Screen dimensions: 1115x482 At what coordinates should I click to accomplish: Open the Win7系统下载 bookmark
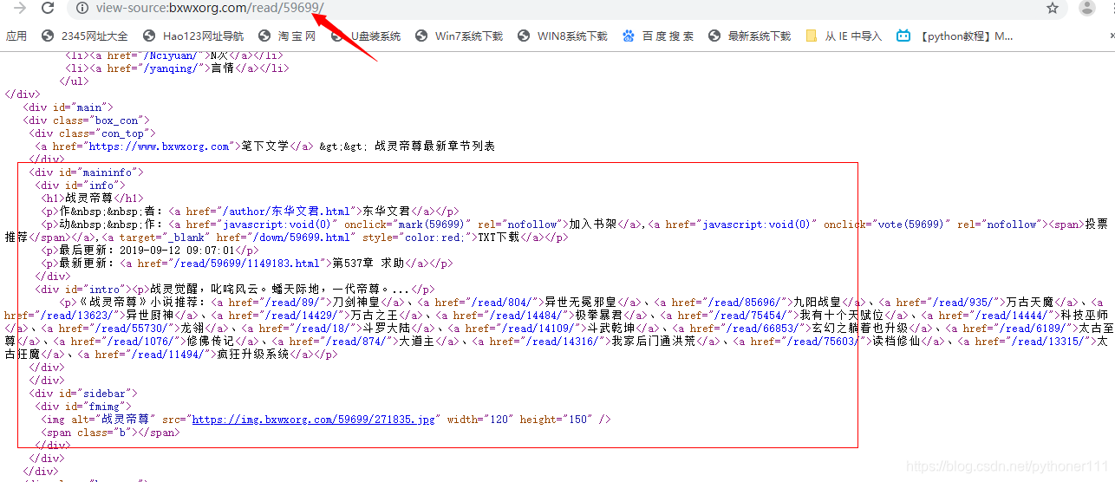tap(459, 36)
